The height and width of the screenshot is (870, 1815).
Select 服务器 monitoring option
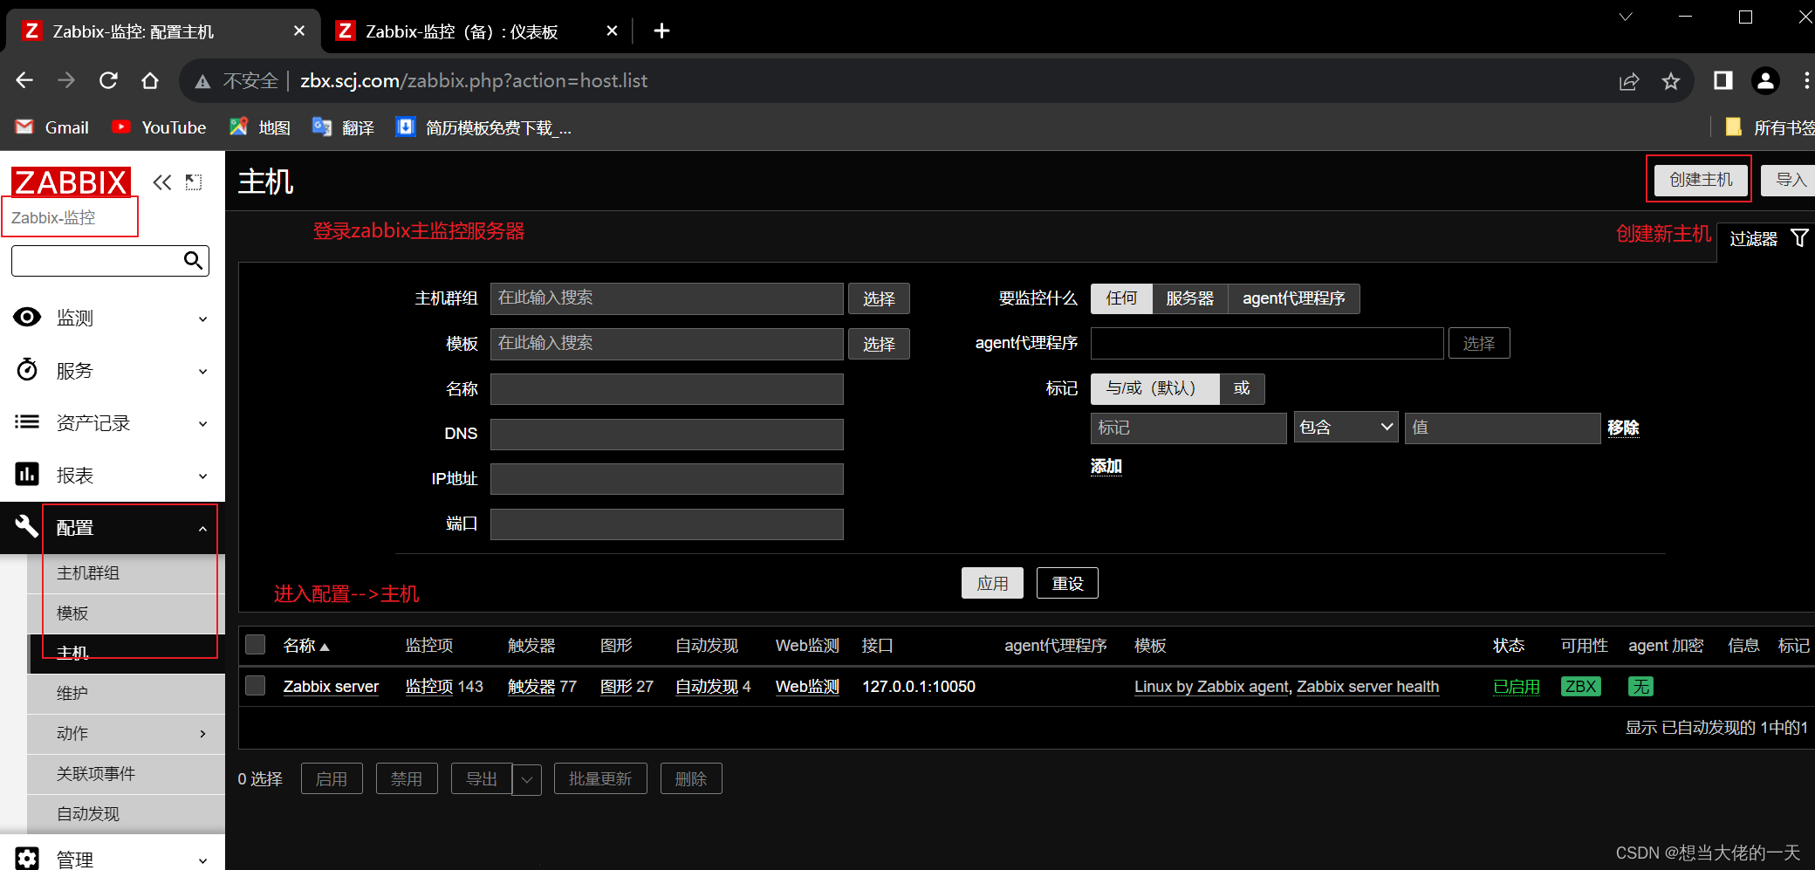click(x=1190, y=298)
